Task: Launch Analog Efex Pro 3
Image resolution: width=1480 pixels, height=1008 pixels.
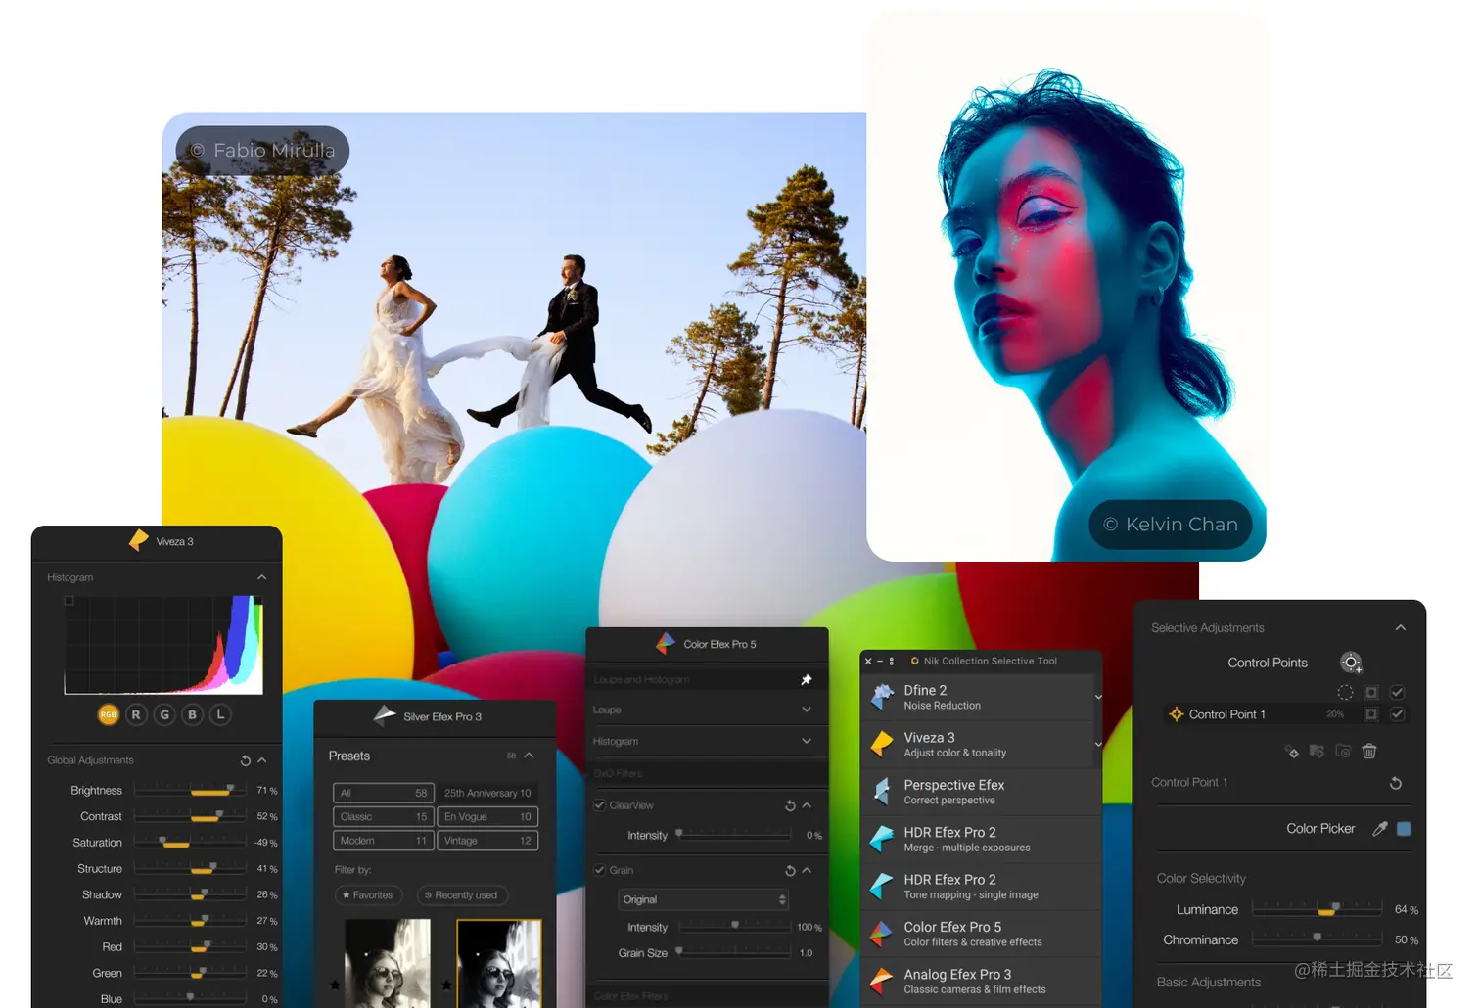Action: tap(982, 982)
